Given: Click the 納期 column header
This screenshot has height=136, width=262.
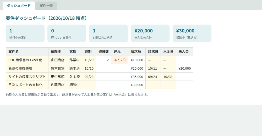Looking at the screenshot, I should pyautogui.click(x=89, y=52).
